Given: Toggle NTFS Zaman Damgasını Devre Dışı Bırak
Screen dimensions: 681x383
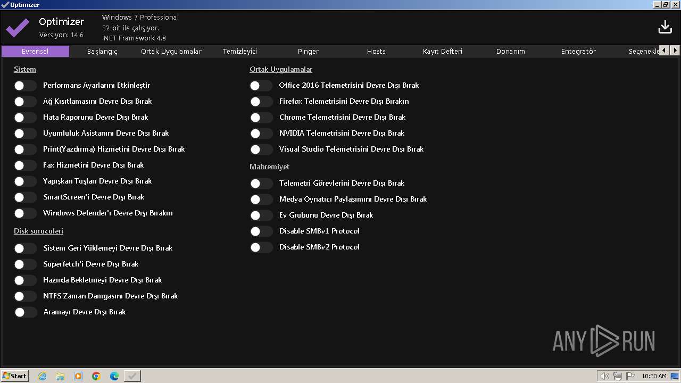Looking at the screenshot, I should click(25, 296).
